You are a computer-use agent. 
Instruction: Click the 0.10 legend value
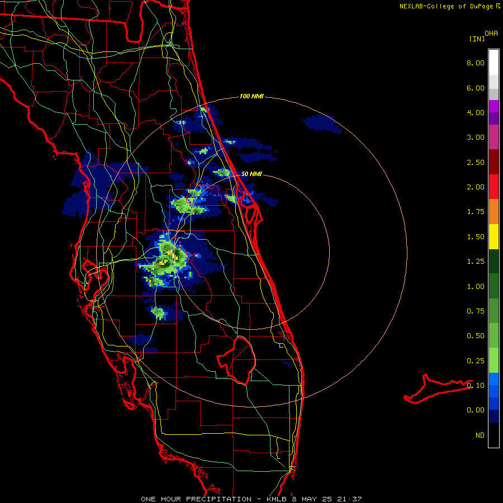(x=476, y=386)
